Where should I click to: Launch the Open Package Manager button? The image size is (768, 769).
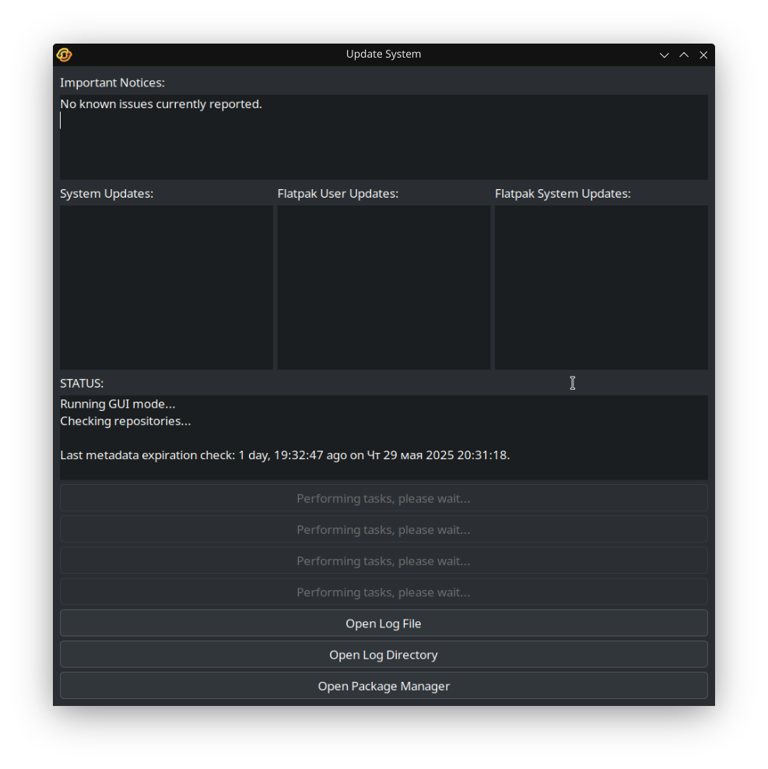click(384, 686)
